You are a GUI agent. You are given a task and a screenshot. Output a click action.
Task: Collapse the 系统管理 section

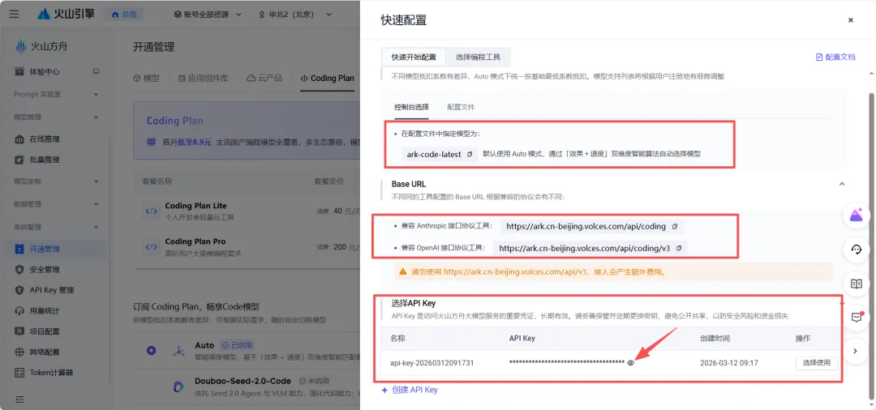[x=56, y=227]
